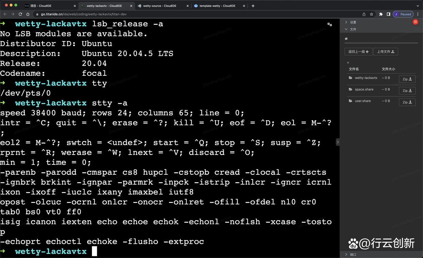This screenshot has height=258, width=423.
Task: Open the wetty-lackavtx folder icon
Action: 350,78
